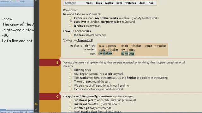Click the "always/never/often/usually/sometimes" heading
202x113 pixels.
(88, 96)
